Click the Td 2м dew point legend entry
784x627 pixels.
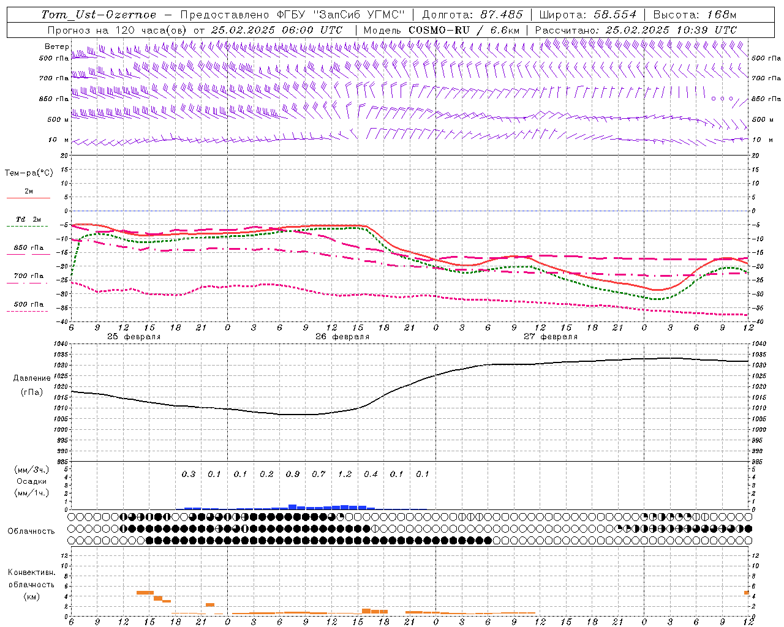(x=28, y=219)
